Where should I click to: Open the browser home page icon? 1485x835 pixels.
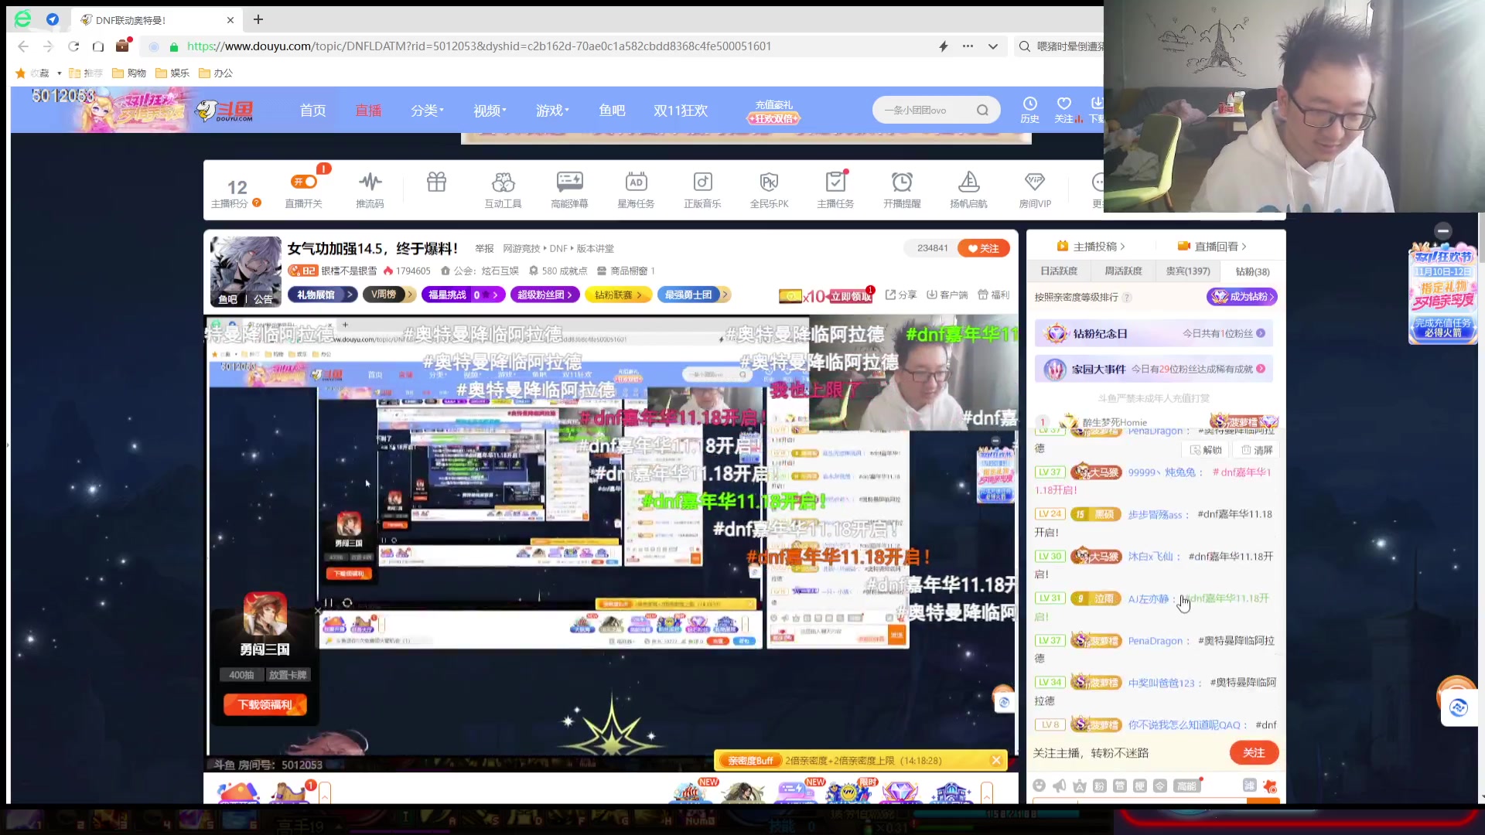coord(98,46)
